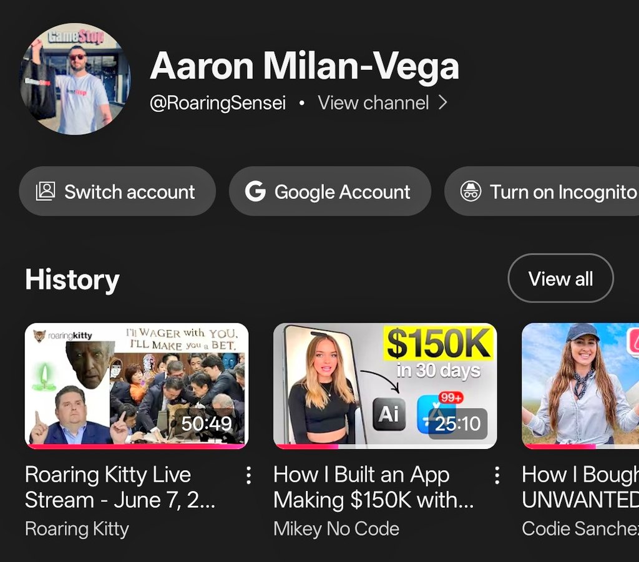Select Roaring Kitty channel name

[77, 529]
